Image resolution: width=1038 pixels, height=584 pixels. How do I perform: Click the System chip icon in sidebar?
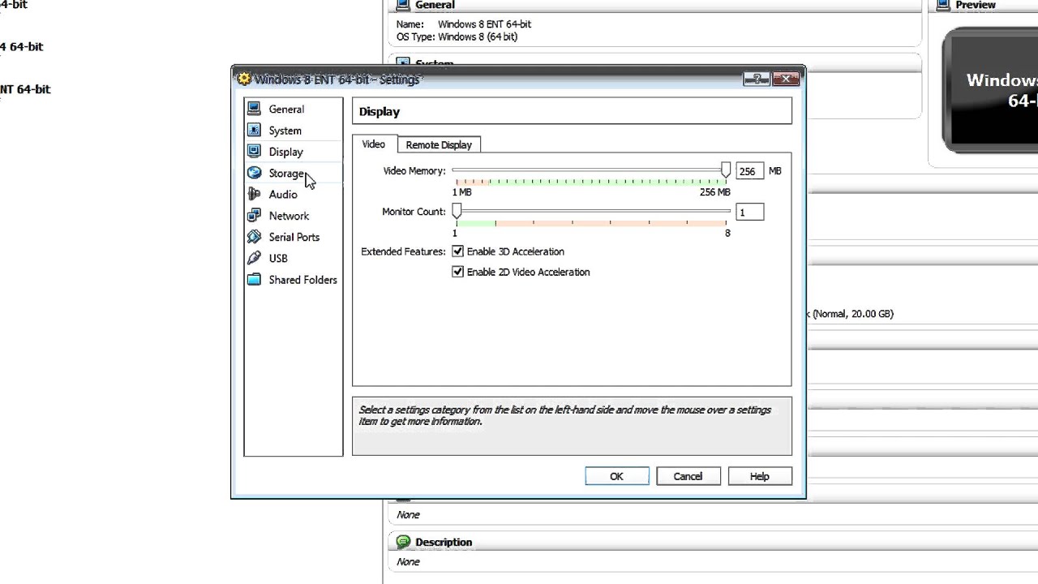254,130
